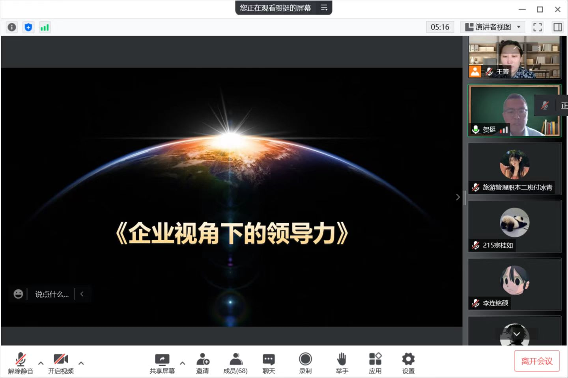Click the 离开会议 leave meeting button

537,361
